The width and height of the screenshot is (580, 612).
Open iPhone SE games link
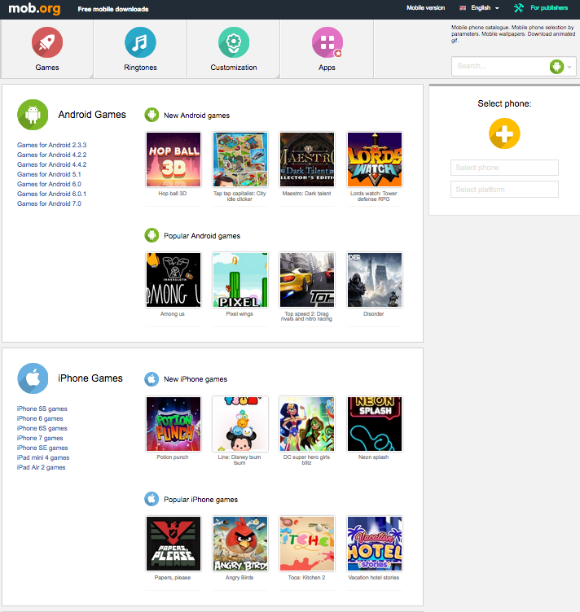(x=42, y=448)
